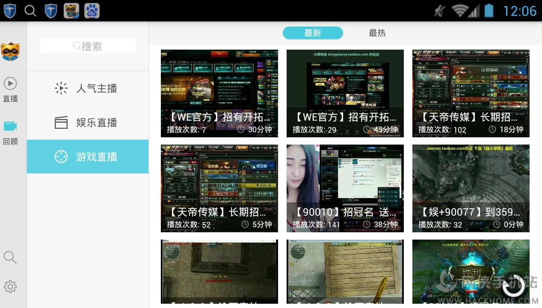The image size is (542, 308).
Task: Tap the magnifier search icon in left rail
Action: [10, 257]
